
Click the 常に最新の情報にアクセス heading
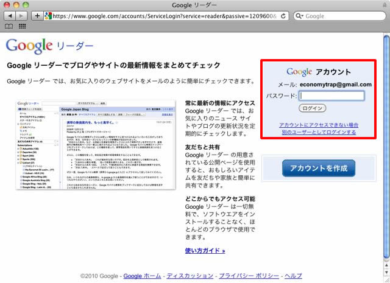point(220,103)
